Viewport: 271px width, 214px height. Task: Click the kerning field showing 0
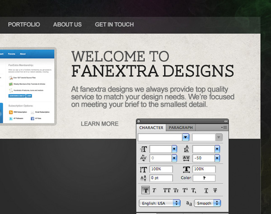(161, 158)
